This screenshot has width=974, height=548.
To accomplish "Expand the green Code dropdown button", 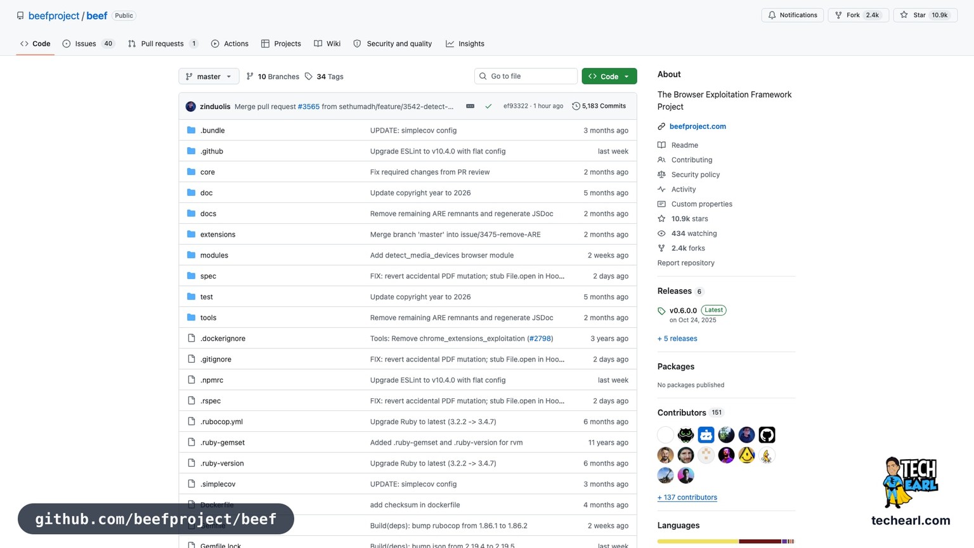I will [609, 76].
